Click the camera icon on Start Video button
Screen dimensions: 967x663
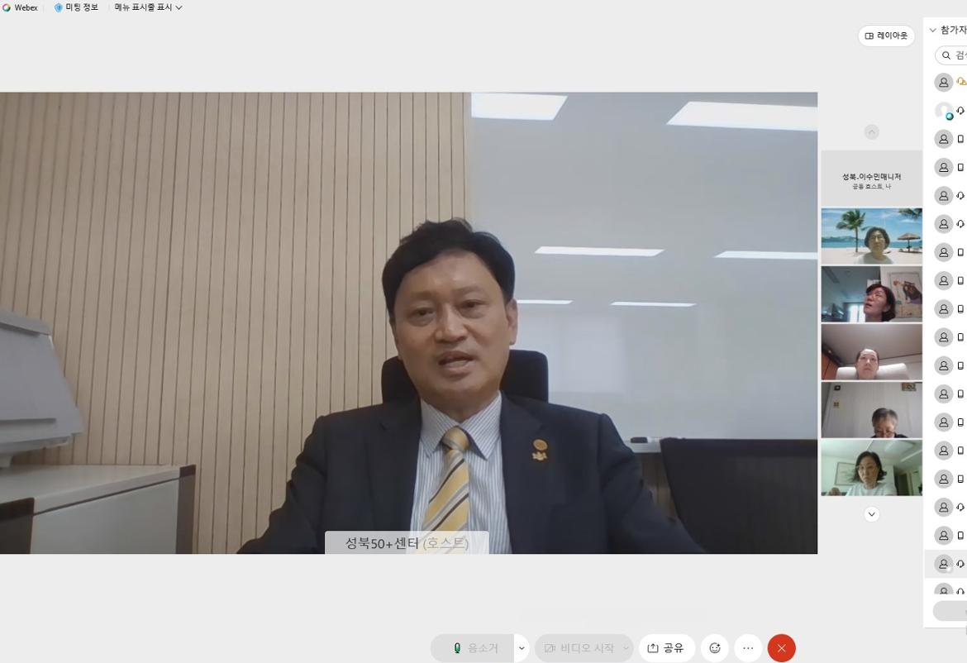click(548, 648)
